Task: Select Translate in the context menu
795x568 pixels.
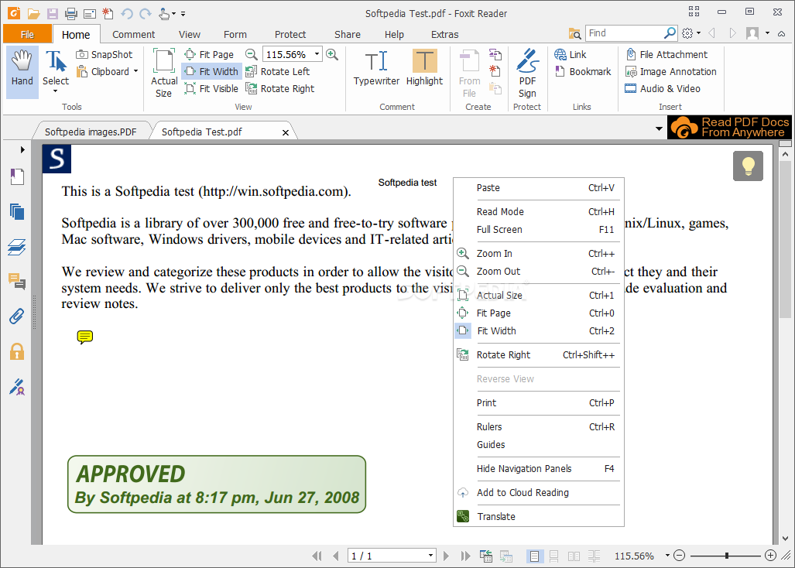Action: 539,516
